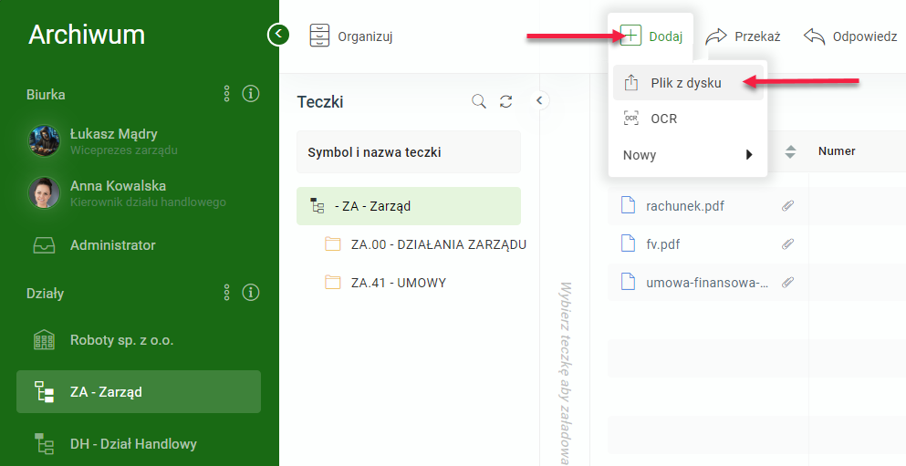Click the paperclip icon for umowa-finansowa
Image resolution: width=906 pixels, height=466 pixels.
(787, 283)
